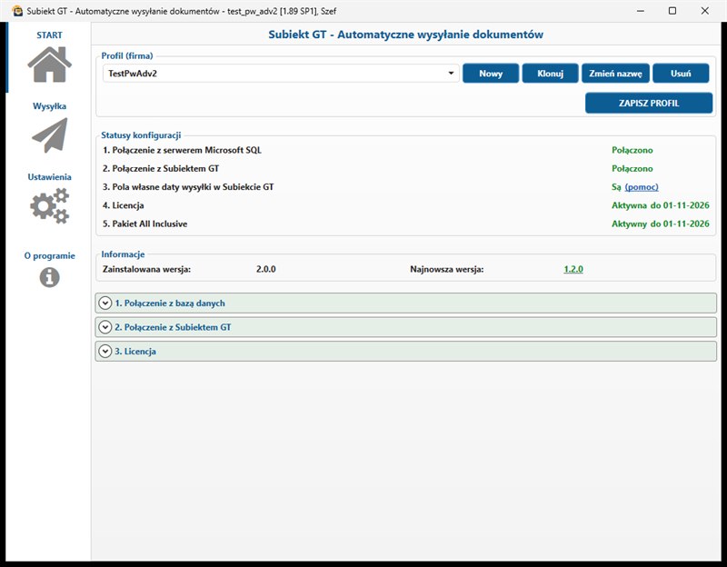Viewport: 727px width, 567px height.
Task: Expand the 3. Licencja section chevron
Action: pyautogui.click(x=105, y=352)
